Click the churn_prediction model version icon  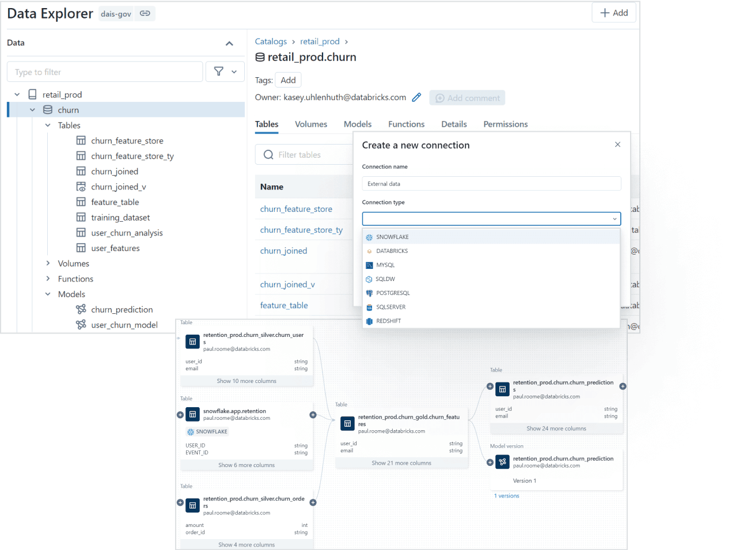503,462
